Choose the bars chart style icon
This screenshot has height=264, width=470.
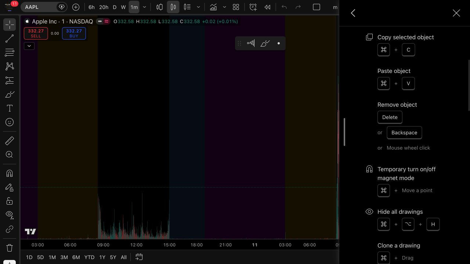[x=159, y=7]
